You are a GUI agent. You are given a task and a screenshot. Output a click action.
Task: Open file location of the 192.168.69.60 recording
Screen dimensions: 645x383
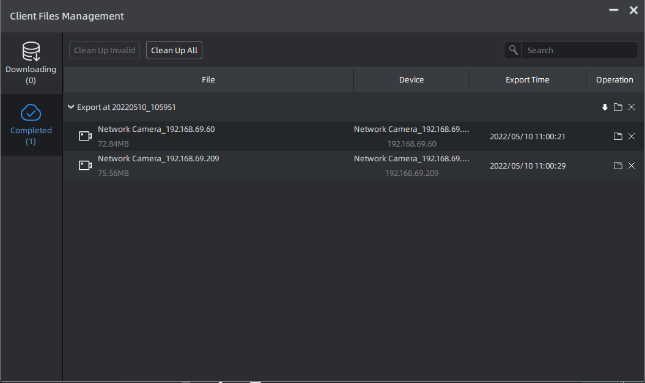click(618, 136)
